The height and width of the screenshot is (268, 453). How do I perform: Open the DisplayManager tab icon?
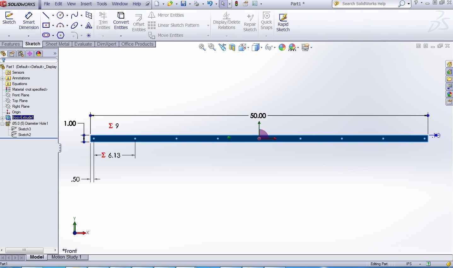pyautogui.click(x=38, y=54)
